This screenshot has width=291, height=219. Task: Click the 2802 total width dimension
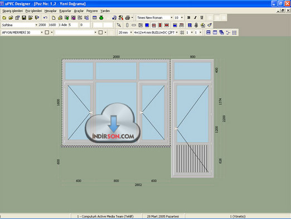138,185
